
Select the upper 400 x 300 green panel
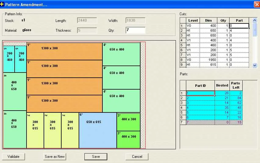coord(129,122)
